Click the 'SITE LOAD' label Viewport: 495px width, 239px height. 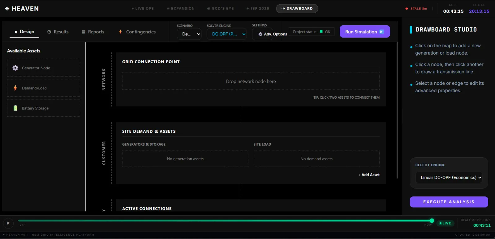point(262,144)
